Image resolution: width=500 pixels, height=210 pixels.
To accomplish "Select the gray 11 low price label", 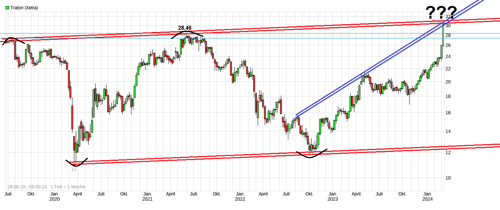I will (74, 169).
